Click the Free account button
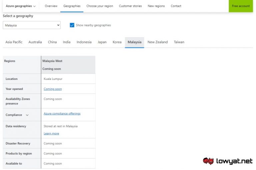This screenshot has height=170, width=256. 241,6
